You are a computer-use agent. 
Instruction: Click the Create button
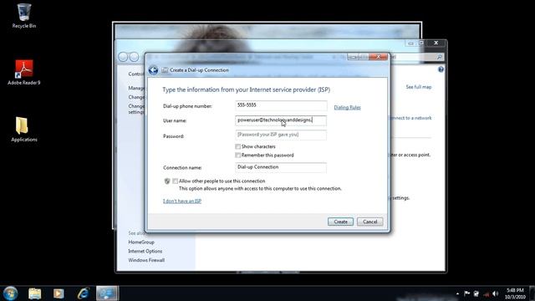340,222
